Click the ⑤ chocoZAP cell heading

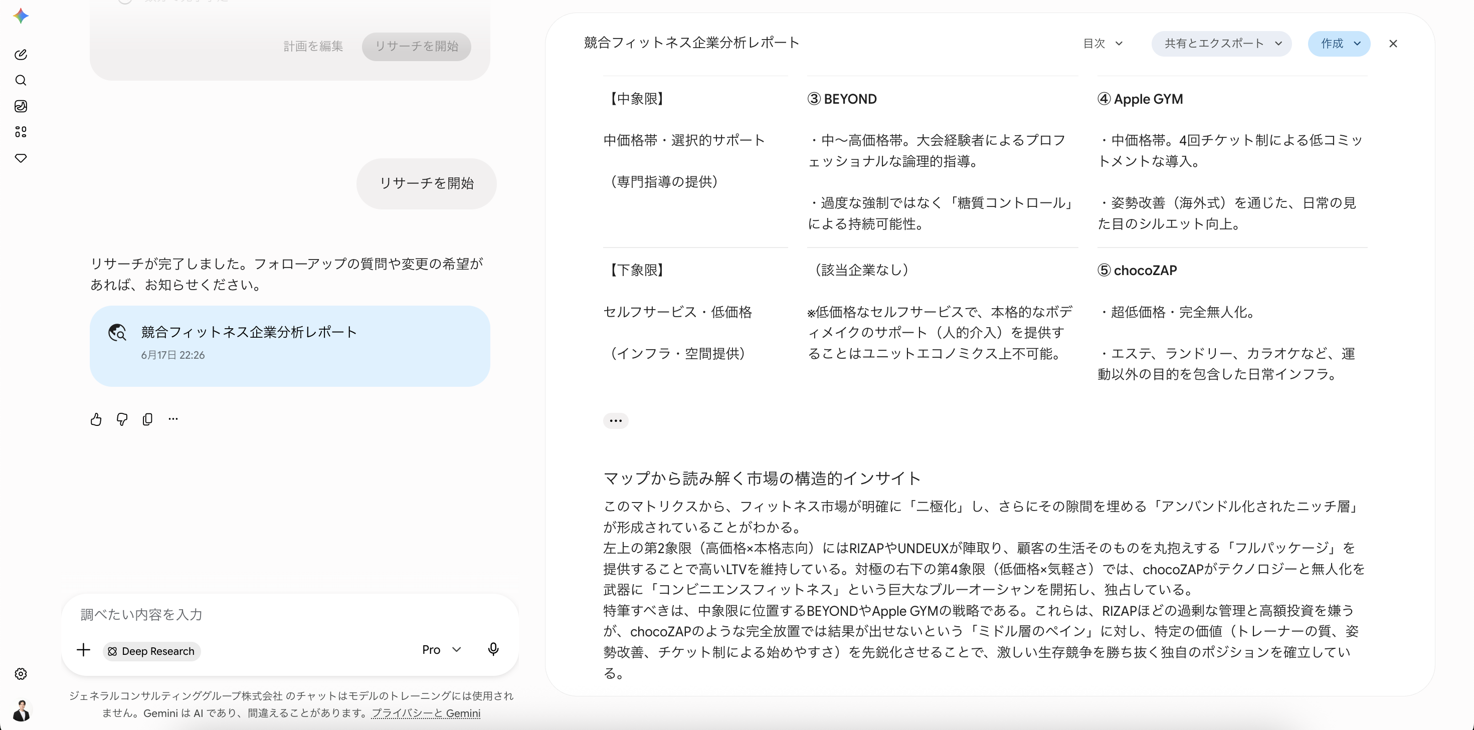1137,271
